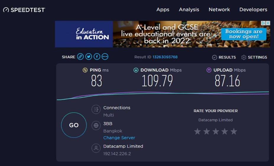Click the Connections mode icon
This screenshot has height=166, width=274.
pyautogui.click(x=96, y=109)
